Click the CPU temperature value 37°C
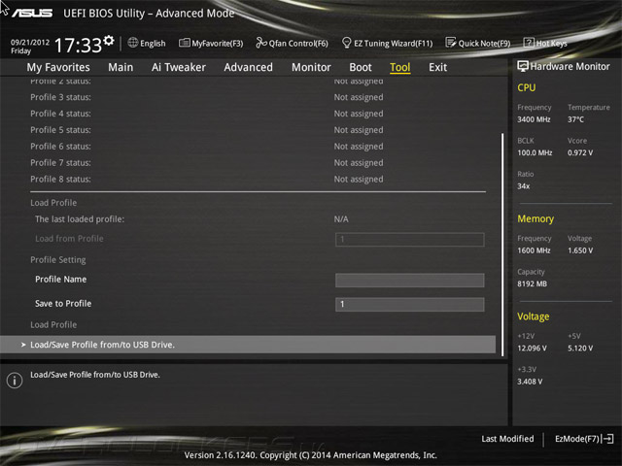 pyautogui.click(x=575, y=119)
